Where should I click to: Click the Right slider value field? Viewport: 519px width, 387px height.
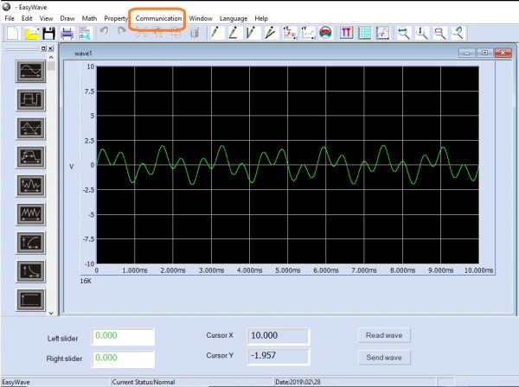pos(122,358)
